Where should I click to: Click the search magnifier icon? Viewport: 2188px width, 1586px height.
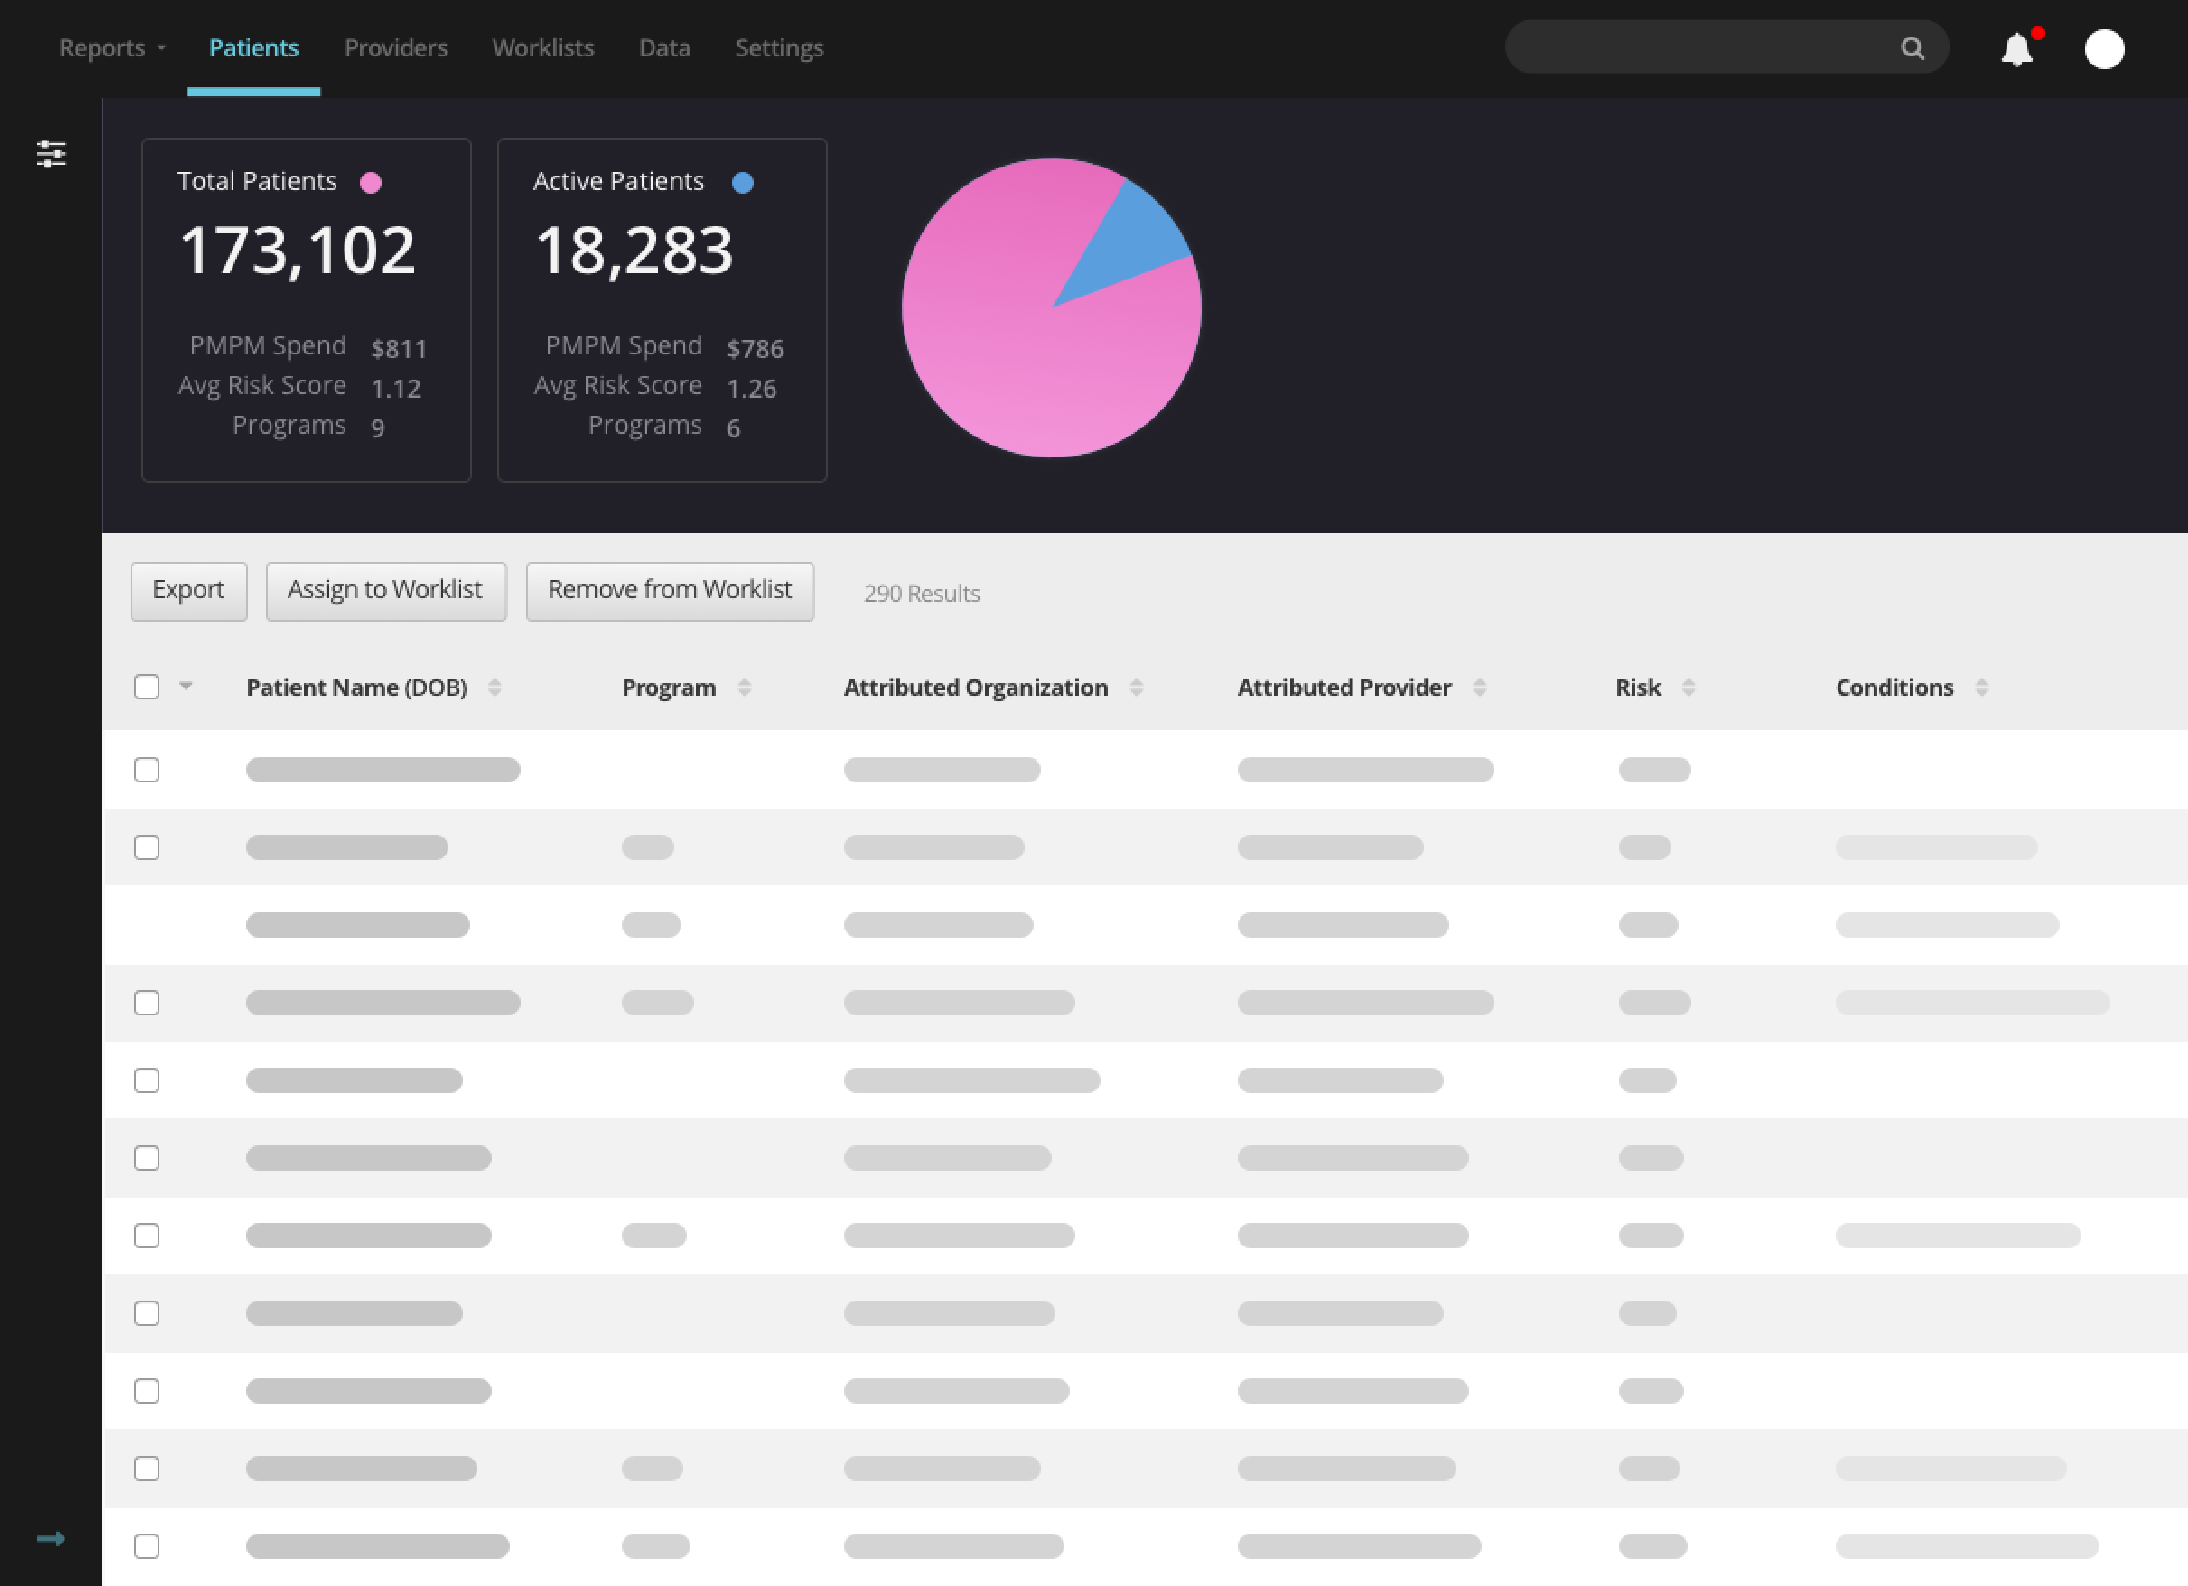click(1912, 48)
